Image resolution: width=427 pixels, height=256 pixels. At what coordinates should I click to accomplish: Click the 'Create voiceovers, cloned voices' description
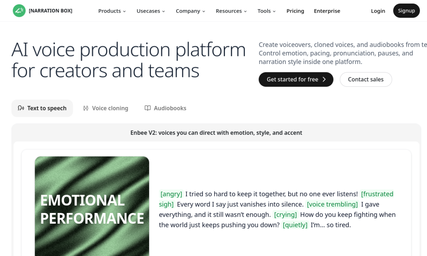(x=343, y=53)
